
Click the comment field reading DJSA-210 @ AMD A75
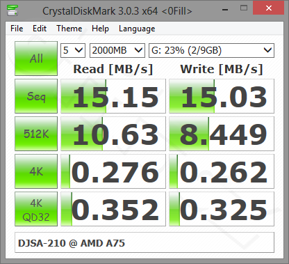pos(144,242)
